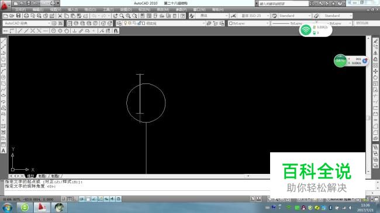The height and width of the screenshot is (213, 380).
Task: Switch to the 布局2 layout tab
Action: pos(56,176)
